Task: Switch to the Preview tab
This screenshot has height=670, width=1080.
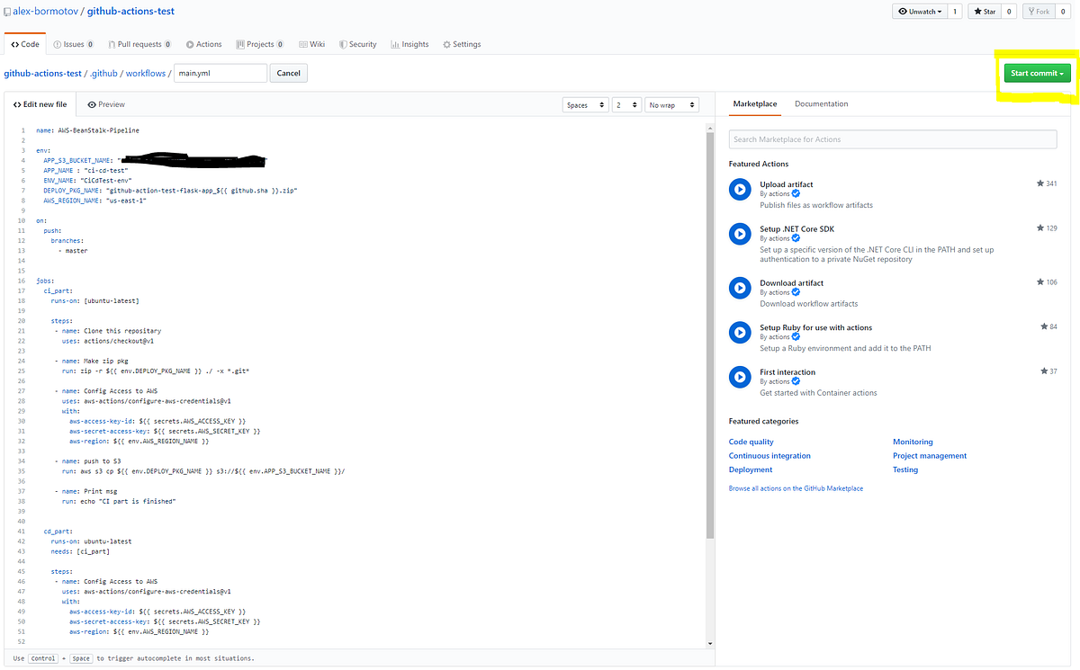Action: 106,103
